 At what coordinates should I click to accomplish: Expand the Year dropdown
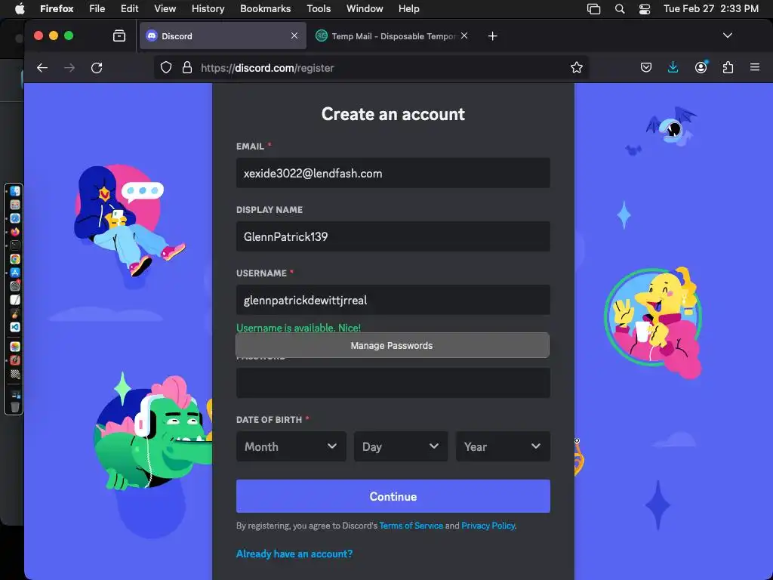click(503, 446)
